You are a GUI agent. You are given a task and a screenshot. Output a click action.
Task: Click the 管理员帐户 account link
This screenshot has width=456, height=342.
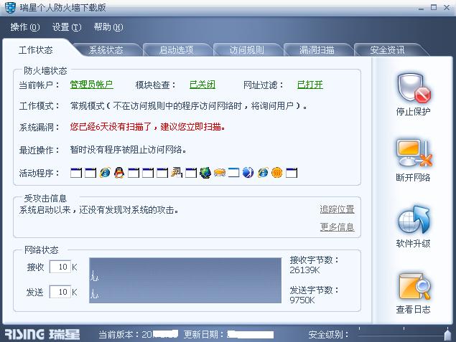[92, 85]
